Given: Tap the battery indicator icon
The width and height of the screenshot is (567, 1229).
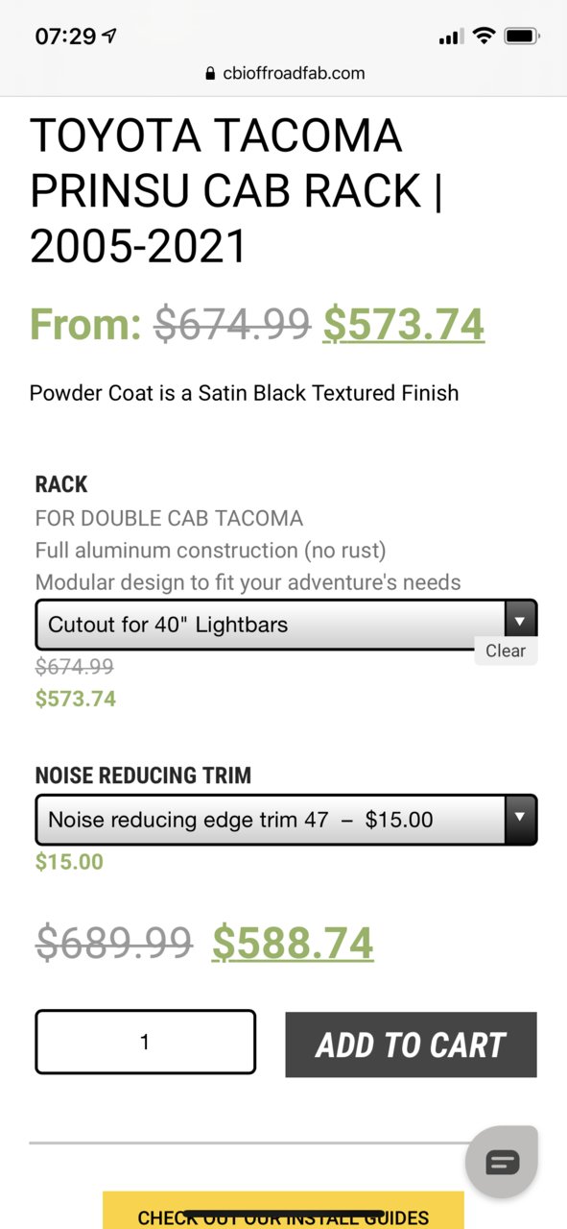Looking at the screenshot, I should click(x=522, y=37).
